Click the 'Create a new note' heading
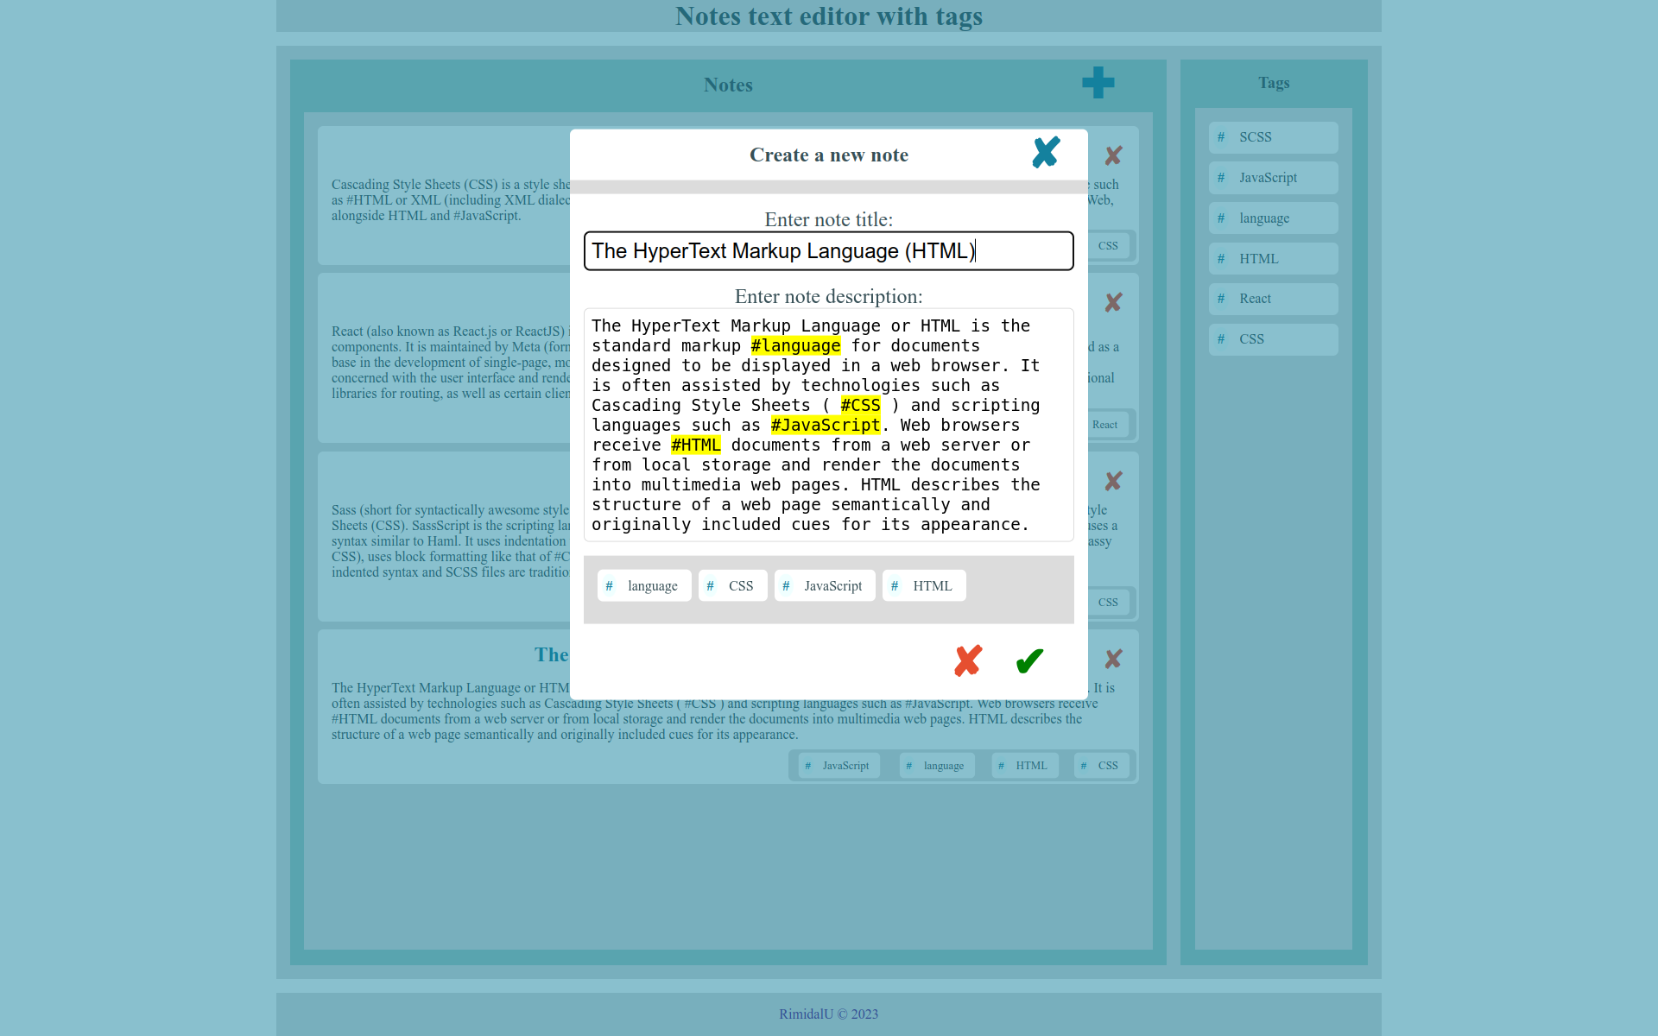This screenshot has width=1658, height=1036. point(829,155)
